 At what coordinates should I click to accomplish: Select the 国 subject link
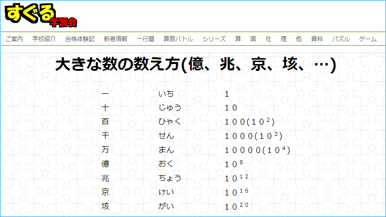[253, 39]
